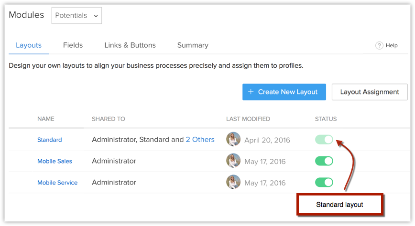Click the Last Modified column header
Image resolution: width=415 pixels, height=226 pixels.
tap(248, 119)
